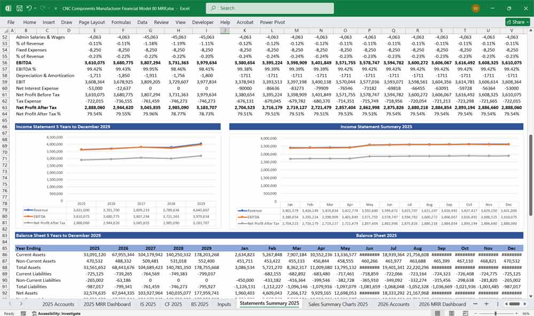The image size is (534, 316).
Task: Open the Developer ribbon tab
Action: [x=202, y=22]
